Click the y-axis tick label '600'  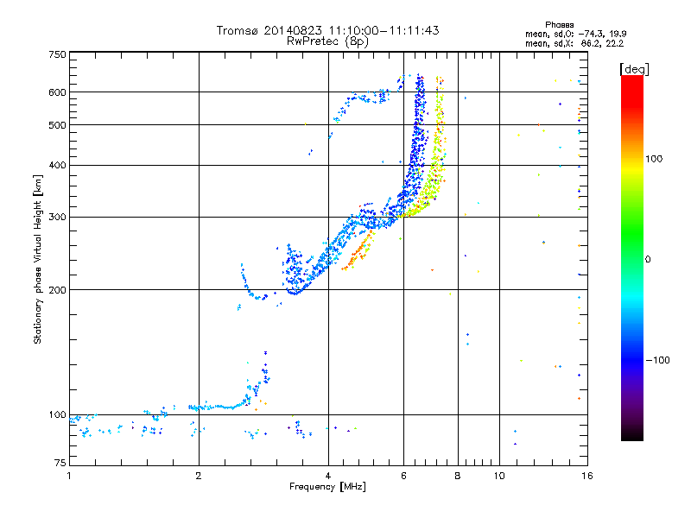click(x=57, y=92)
